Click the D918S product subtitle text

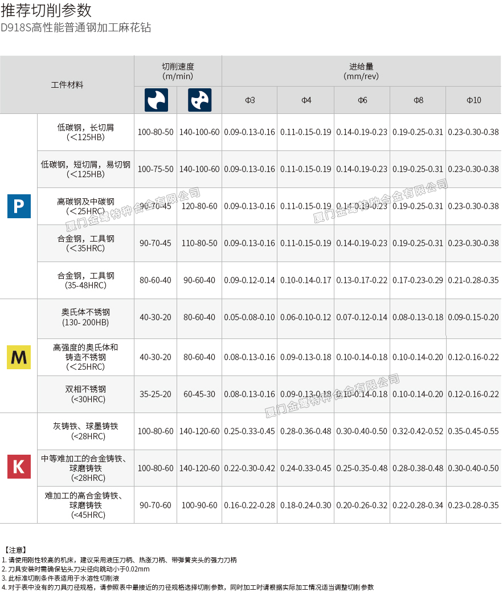point(76,27)
